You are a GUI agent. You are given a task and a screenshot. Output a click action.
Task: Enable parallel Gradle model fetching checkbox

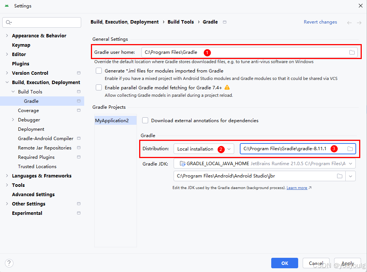(99, 87)
